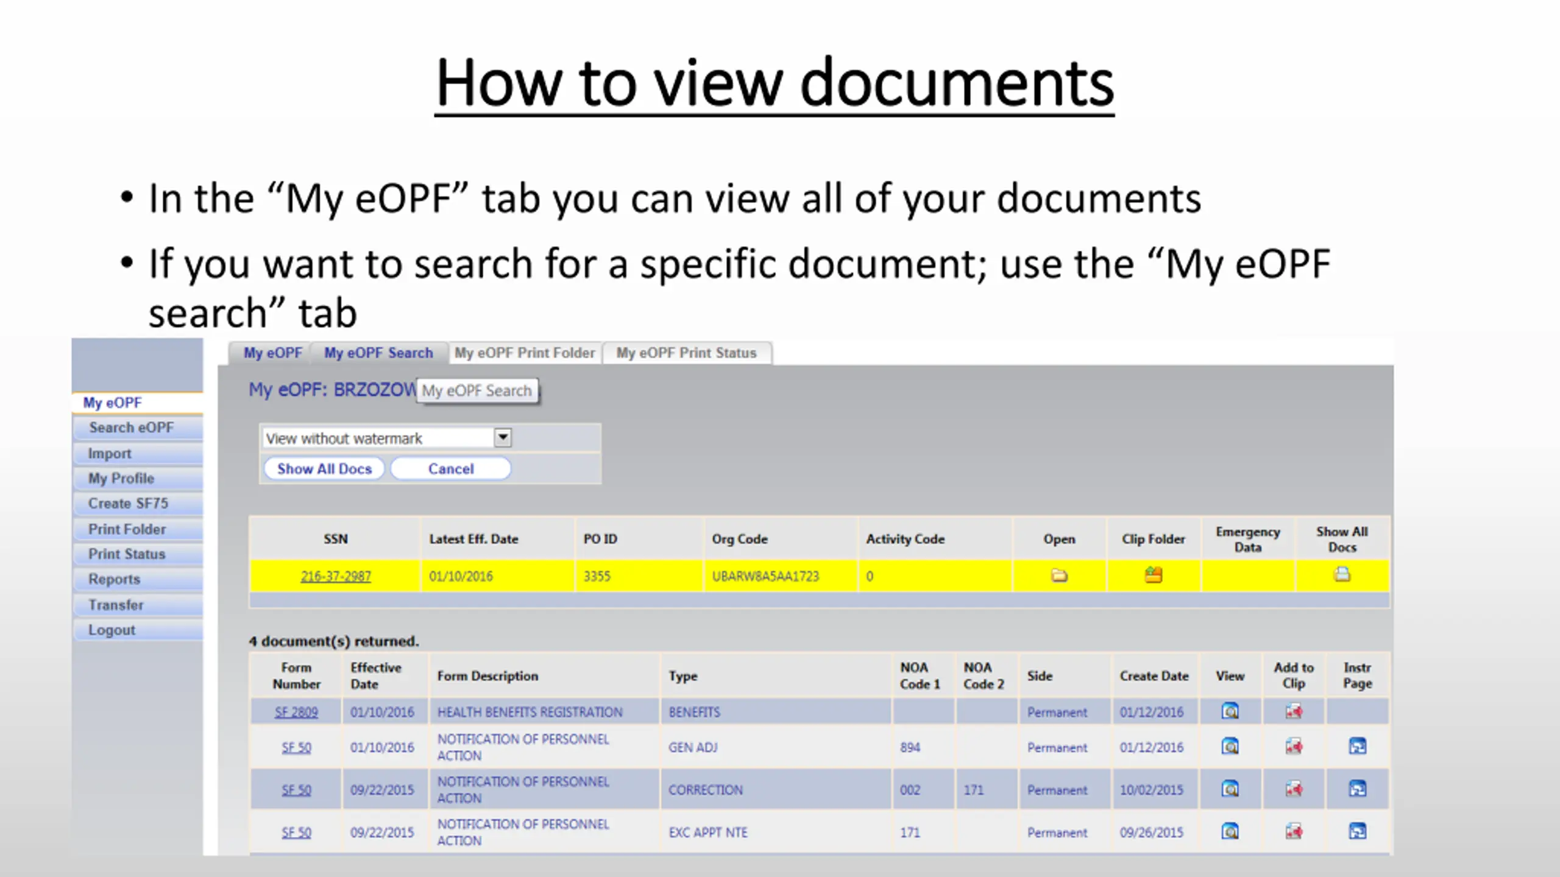Click the PO ID value 3355

pyautogui.click(x=597, y=576)
